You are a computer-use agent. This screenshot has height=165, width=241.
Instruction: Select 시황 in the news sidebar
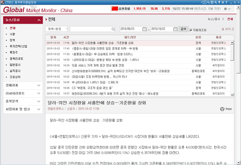coord(12,34)
